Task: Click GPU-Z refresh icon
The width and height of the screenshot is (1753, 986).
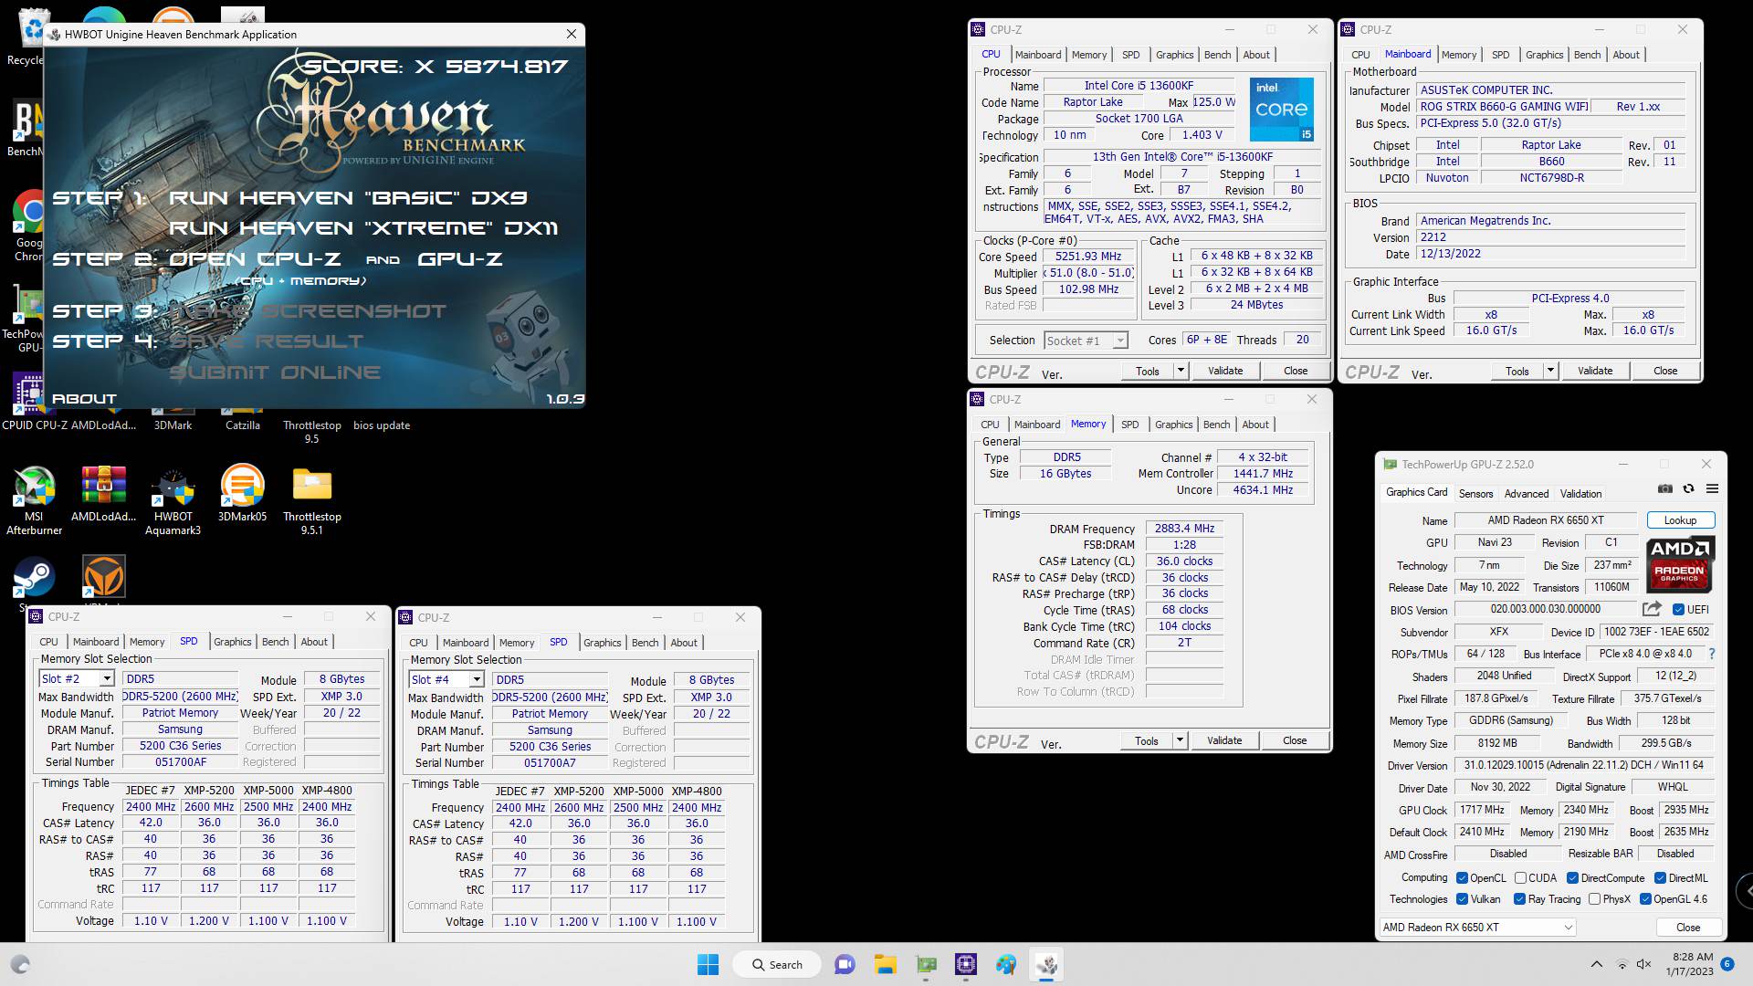Action: [x=1688, y=489]
